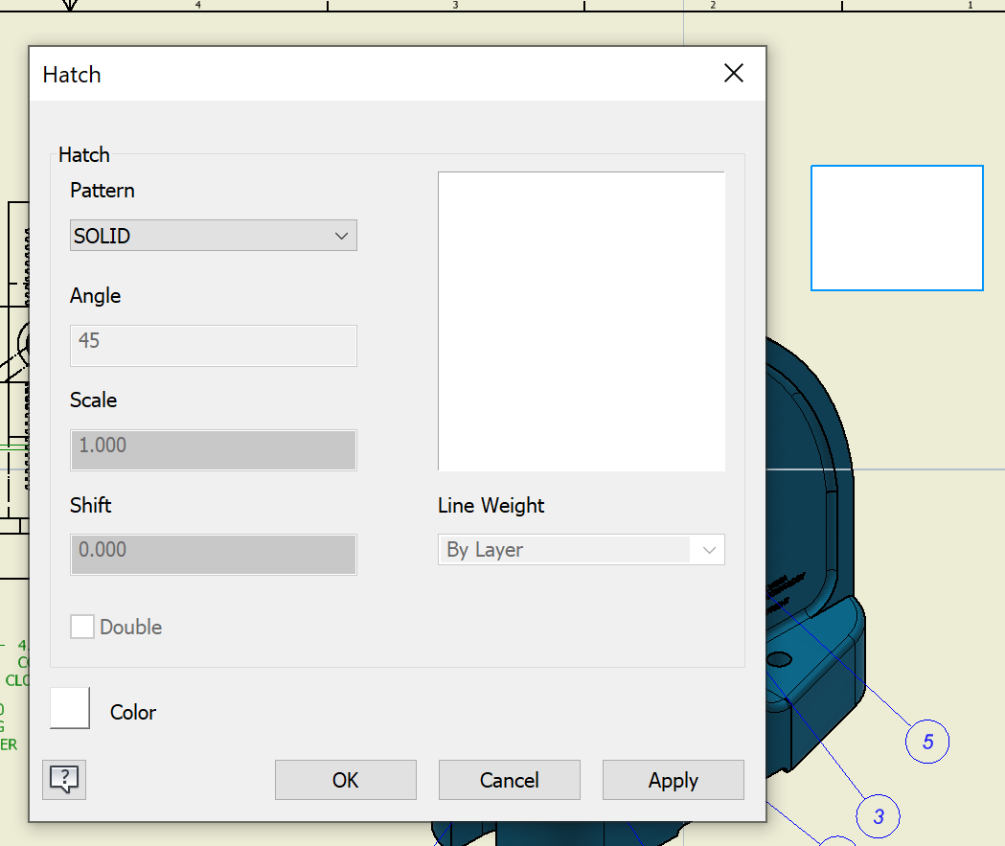Click the grayed Scale field
The width and height of the screenshot is (1005, 846).
coord(213,449)
